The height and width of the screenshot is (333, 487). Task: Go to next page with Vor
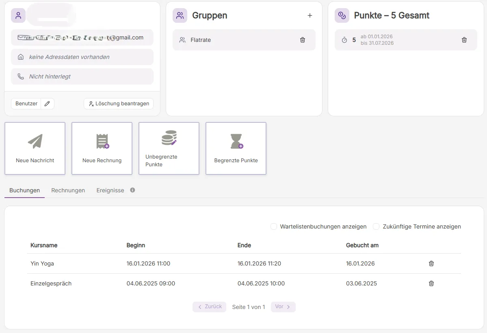pos(283,307)
